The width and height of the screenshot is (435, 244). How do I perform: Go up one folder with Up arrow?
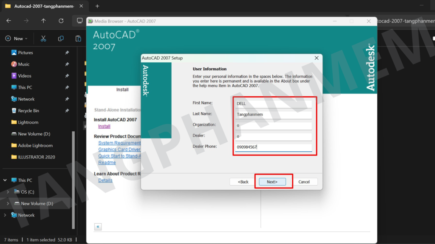pyautogui.click(x=43, y=20)
